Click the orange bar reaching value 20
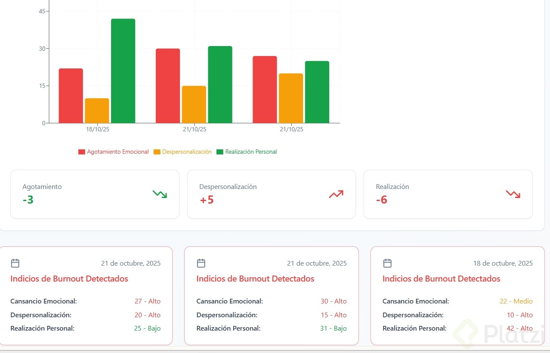Image resolution: width=550 pixels, height=353 pixels. pyautogui.click(x=291, y=98)
